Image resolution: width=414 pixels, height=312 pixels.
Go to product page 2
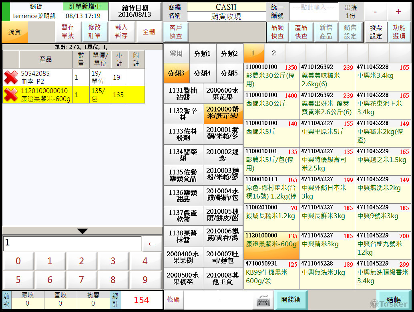[274, 53]
